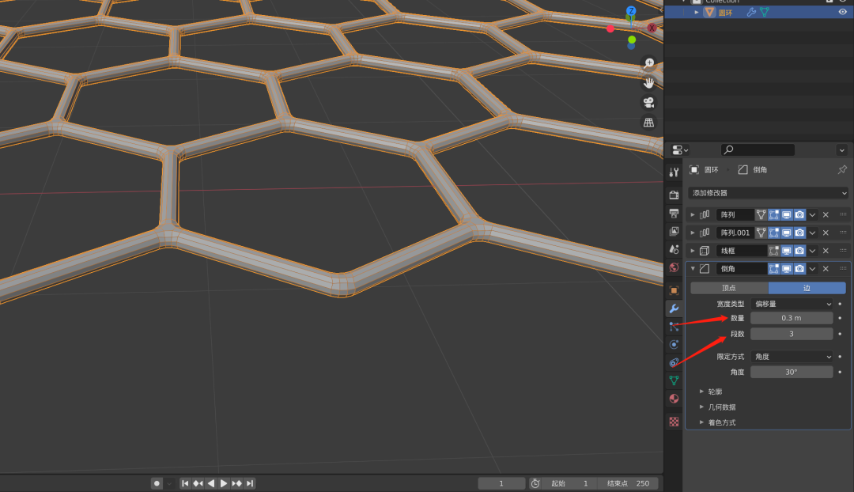
Task: Open the Object Data mesh properties tab
Action: click(x=674, y=380)
